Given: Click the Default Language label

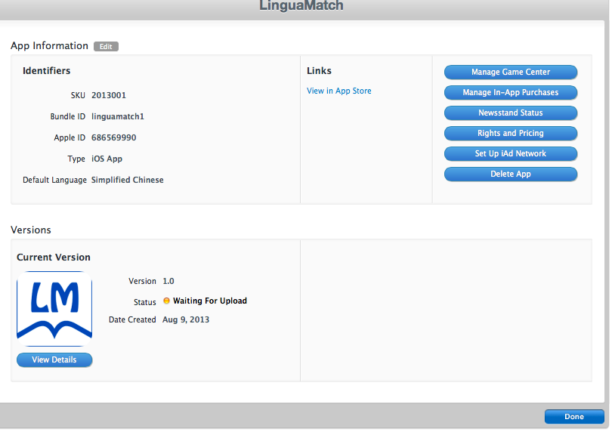Looking at the screenshot, I should (x=54, y=180).
